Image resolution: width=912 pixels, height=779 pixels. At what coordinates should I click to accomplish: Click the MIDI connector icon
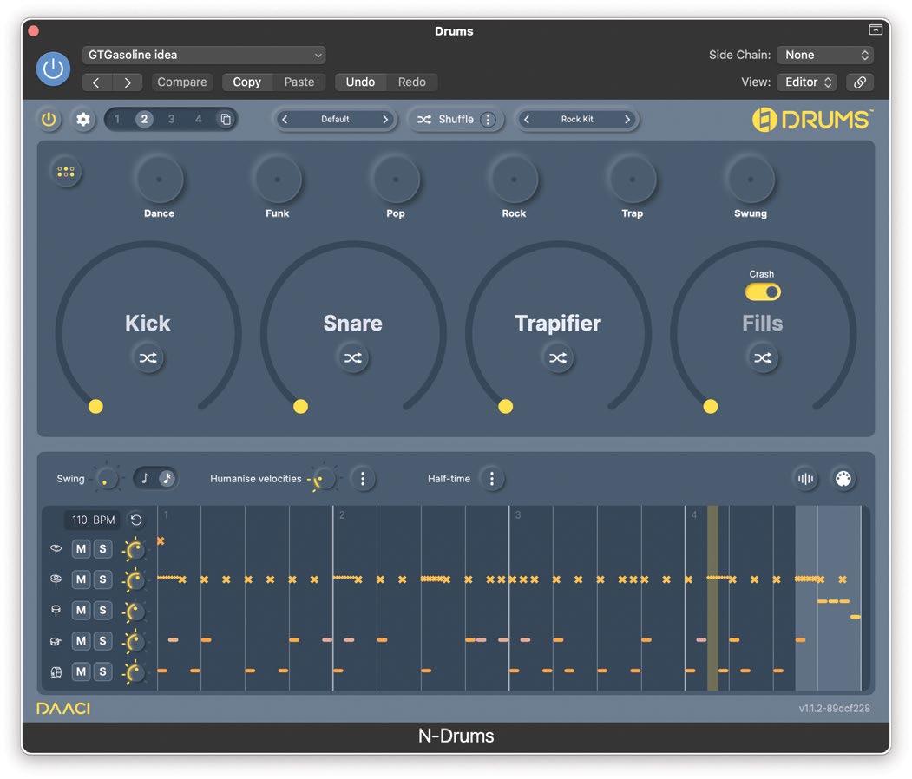pyautogui.click(x=843, y=479)
